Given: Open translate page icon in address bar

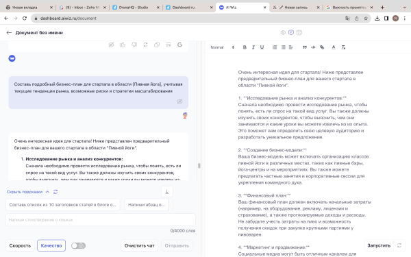Looking at the screenshot, I should [x=347, y=19].
